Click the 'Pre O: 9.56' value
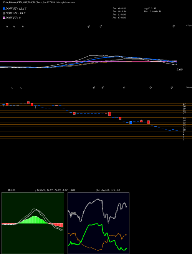 (x=119, y=8)
